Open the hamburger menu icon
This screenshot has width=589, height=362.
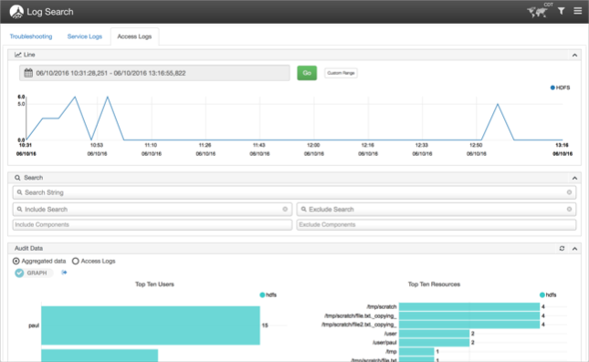click(578, 11)
